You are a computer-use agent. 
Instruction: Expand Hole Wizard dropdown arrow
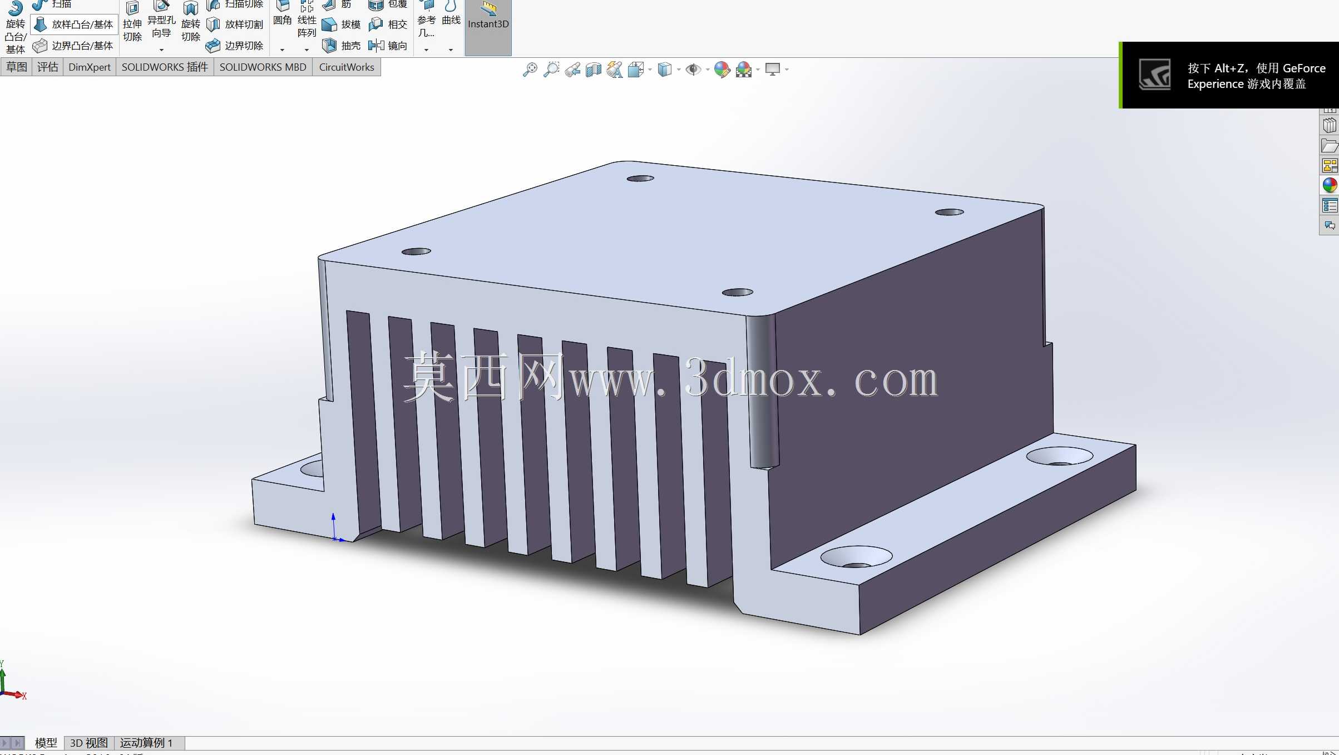(x=161, y=50)
